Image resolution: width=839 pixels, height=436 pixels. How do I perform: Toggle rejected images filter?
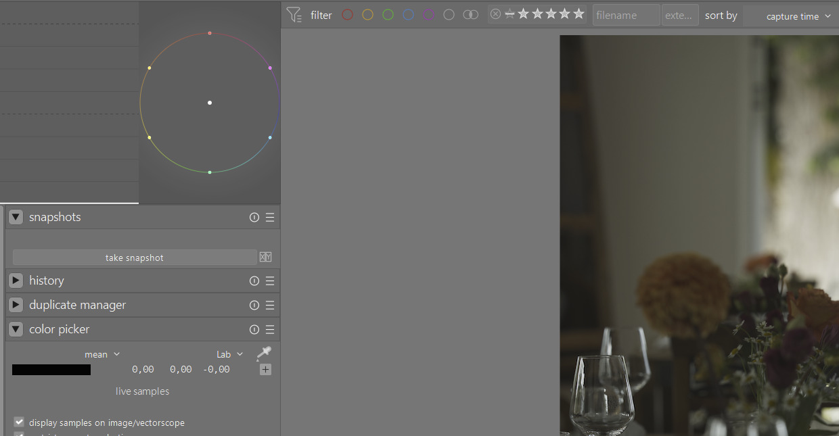tap(495, 14)
